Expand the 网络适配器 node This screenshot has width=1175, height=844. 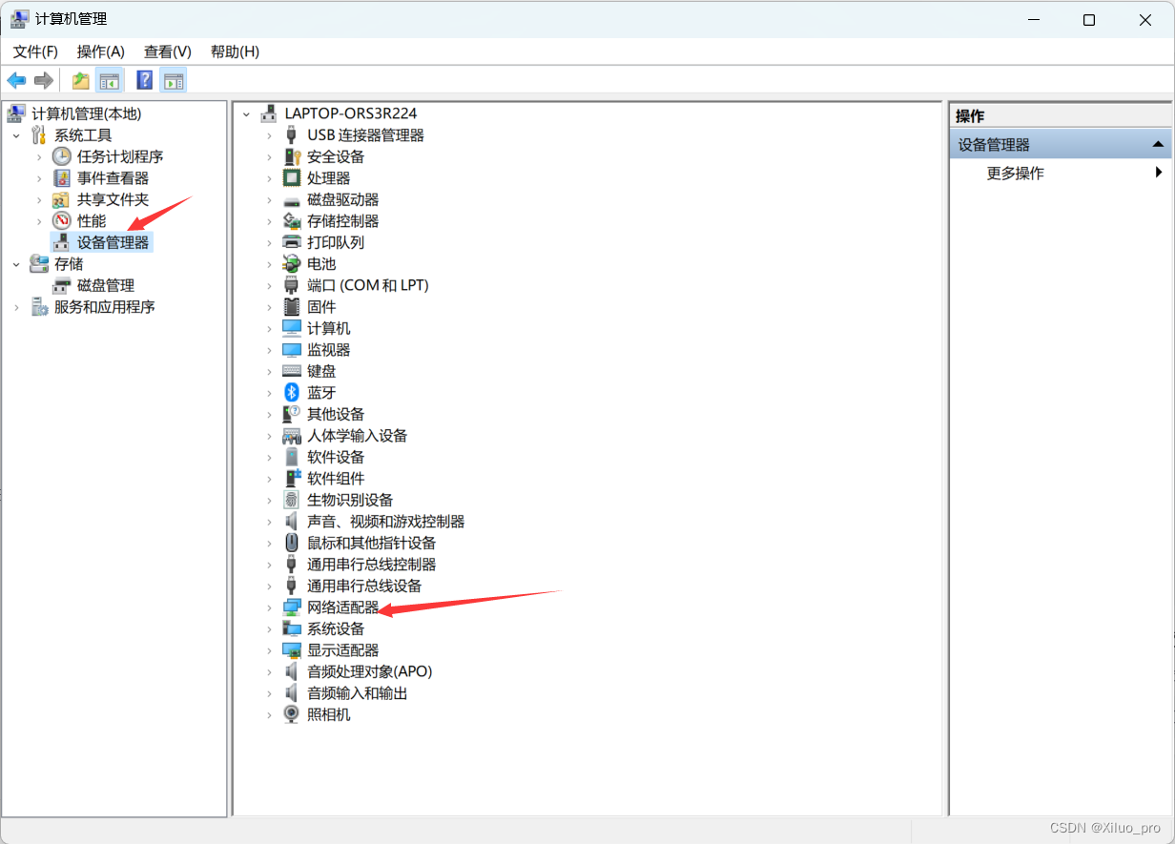pos(269,607)
